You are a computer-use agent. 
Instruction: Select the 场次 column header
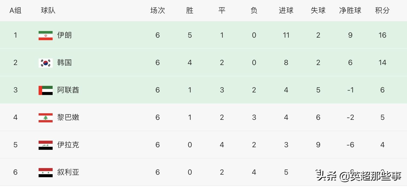158,10
